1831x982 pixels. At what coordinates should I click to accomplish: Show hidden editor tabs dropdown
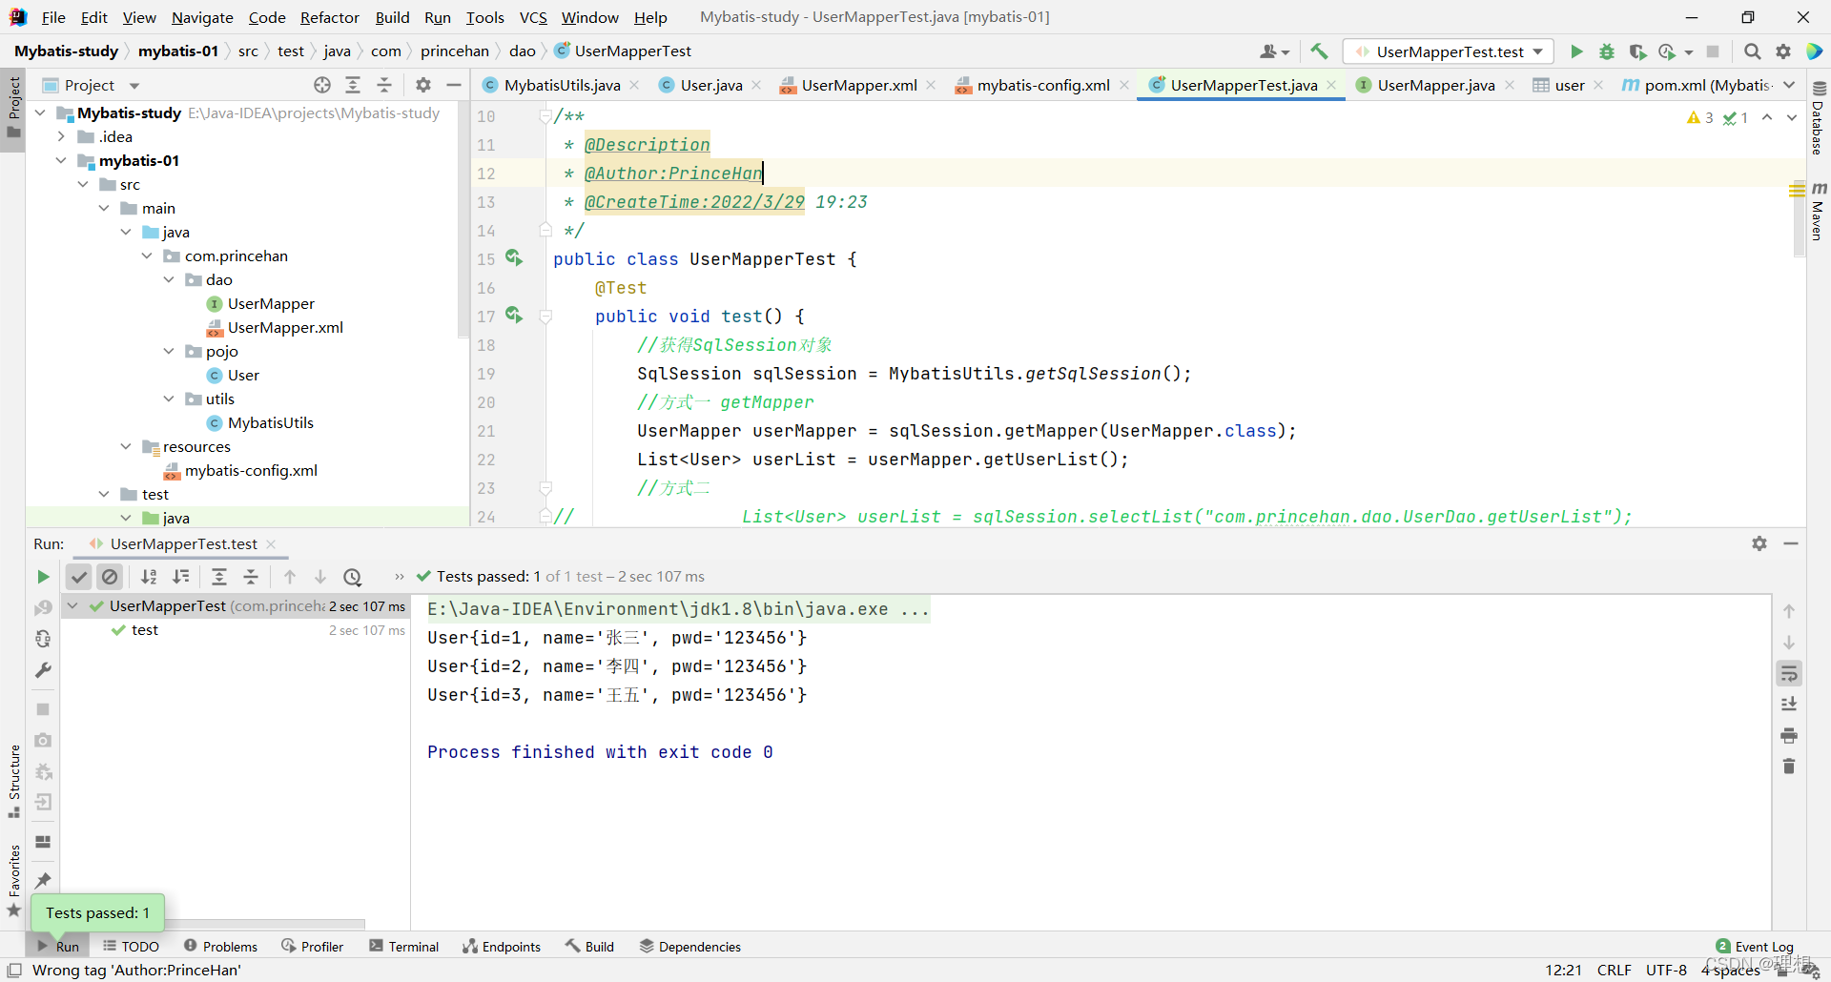pyautogui.click(x=1789, y=85)
